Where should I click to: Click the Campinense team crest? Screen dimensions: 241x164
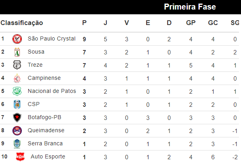tap(17, 78)
